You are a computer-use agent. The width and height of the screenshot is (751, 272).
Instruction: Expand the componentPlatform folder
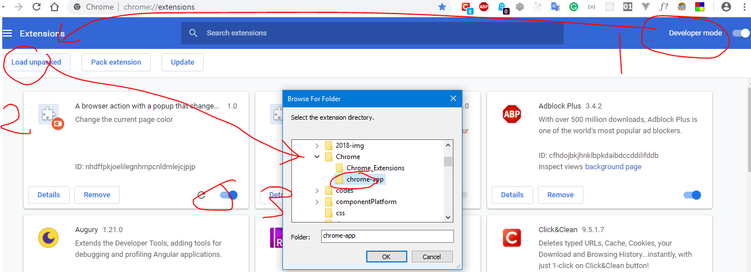(317, 202)
